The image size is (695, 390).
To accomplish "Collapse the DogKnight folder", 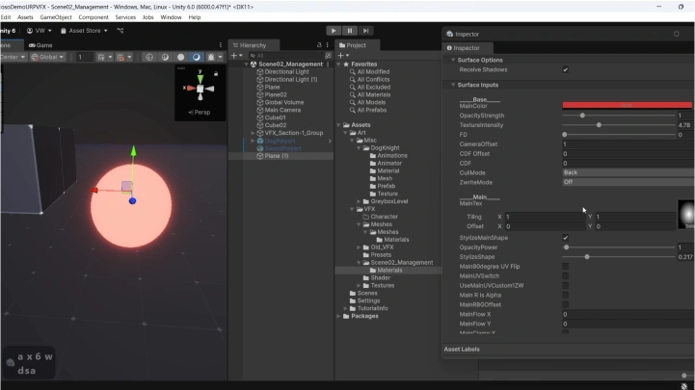I will click(359, 148).
